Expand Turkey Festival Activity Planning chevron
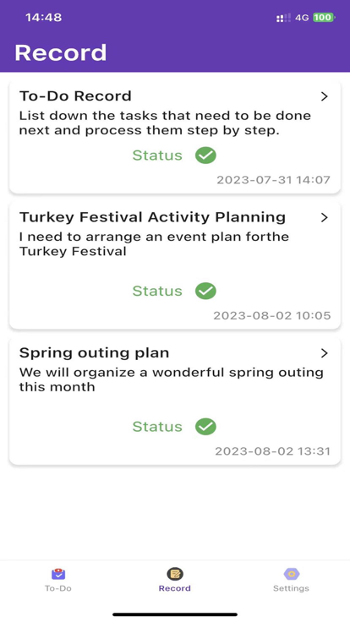 tap(325, 217)
